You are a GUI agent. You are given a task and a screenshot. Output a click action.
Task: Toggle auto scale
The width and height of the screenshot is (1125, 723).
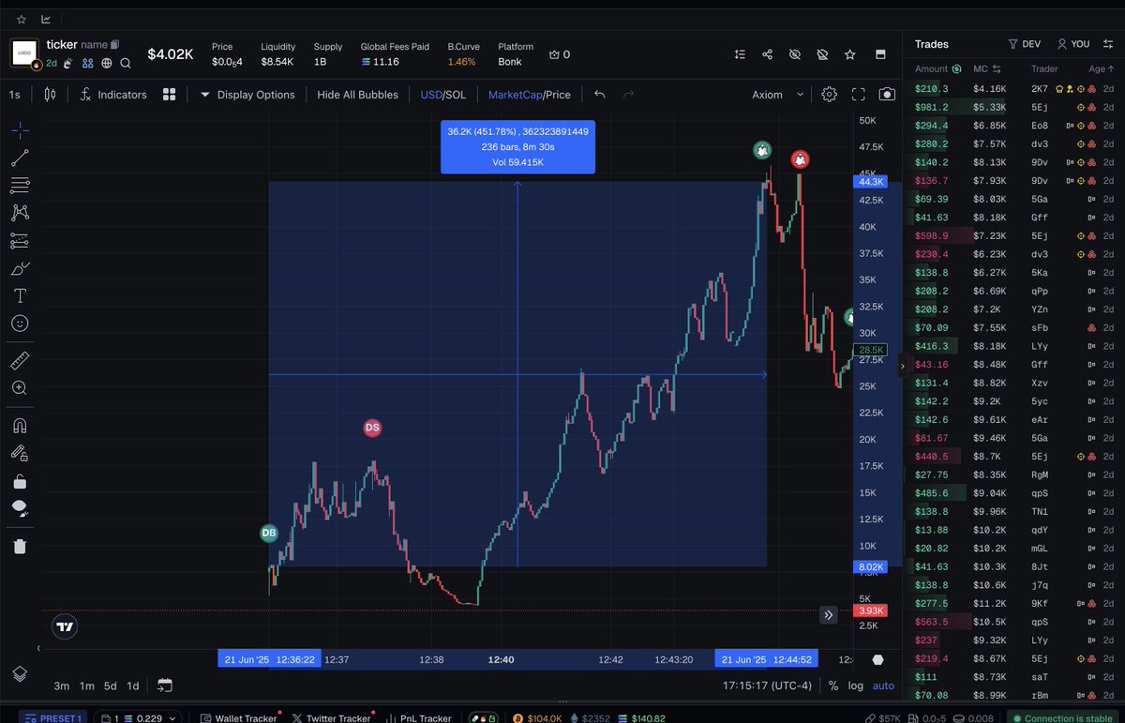(x=883, y=685)
